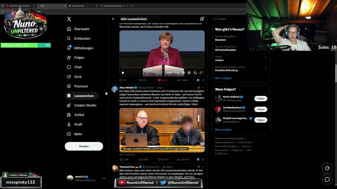Open the floating Grok button
The height and width of the screenshot is (189, 337).
327,168
